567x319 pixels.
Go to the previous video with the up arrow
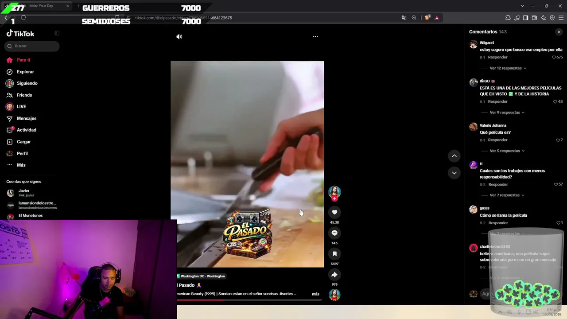coord(454,156)
